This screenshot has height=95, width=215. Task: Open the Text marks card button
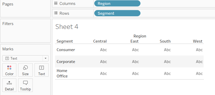pos(42,70)
